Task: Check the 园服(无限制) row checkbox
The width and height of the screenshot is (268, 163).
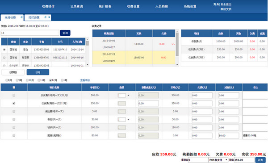Action: pos(14,135)
